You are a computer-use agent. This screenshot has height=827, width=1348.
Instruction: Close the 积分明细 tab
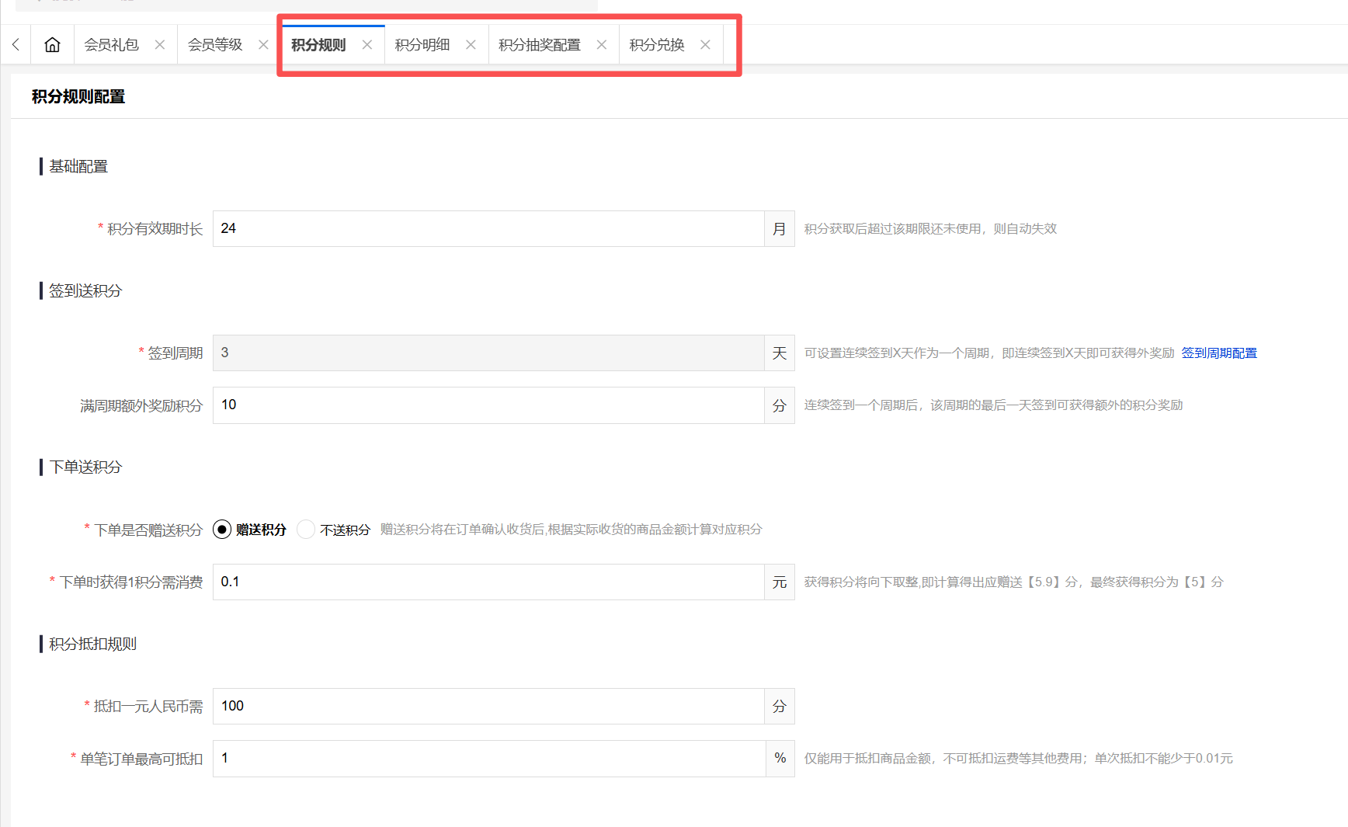click(471, 45)
